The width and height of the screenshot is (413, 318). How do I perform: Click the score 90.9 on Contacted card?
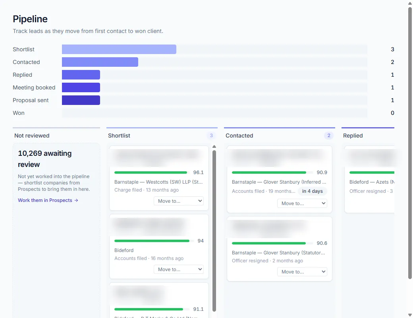[x=322, y=173]
